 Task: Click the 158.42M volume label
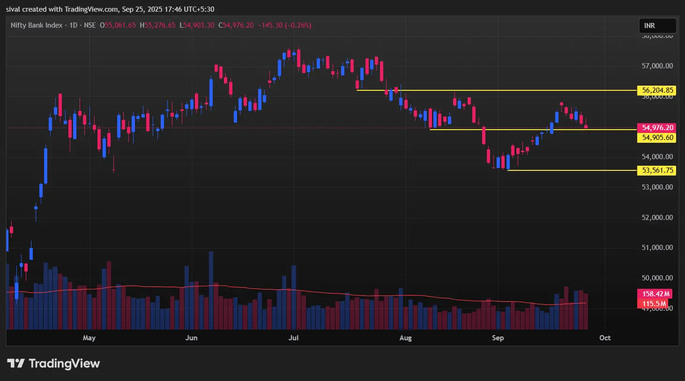pos(655,294)
